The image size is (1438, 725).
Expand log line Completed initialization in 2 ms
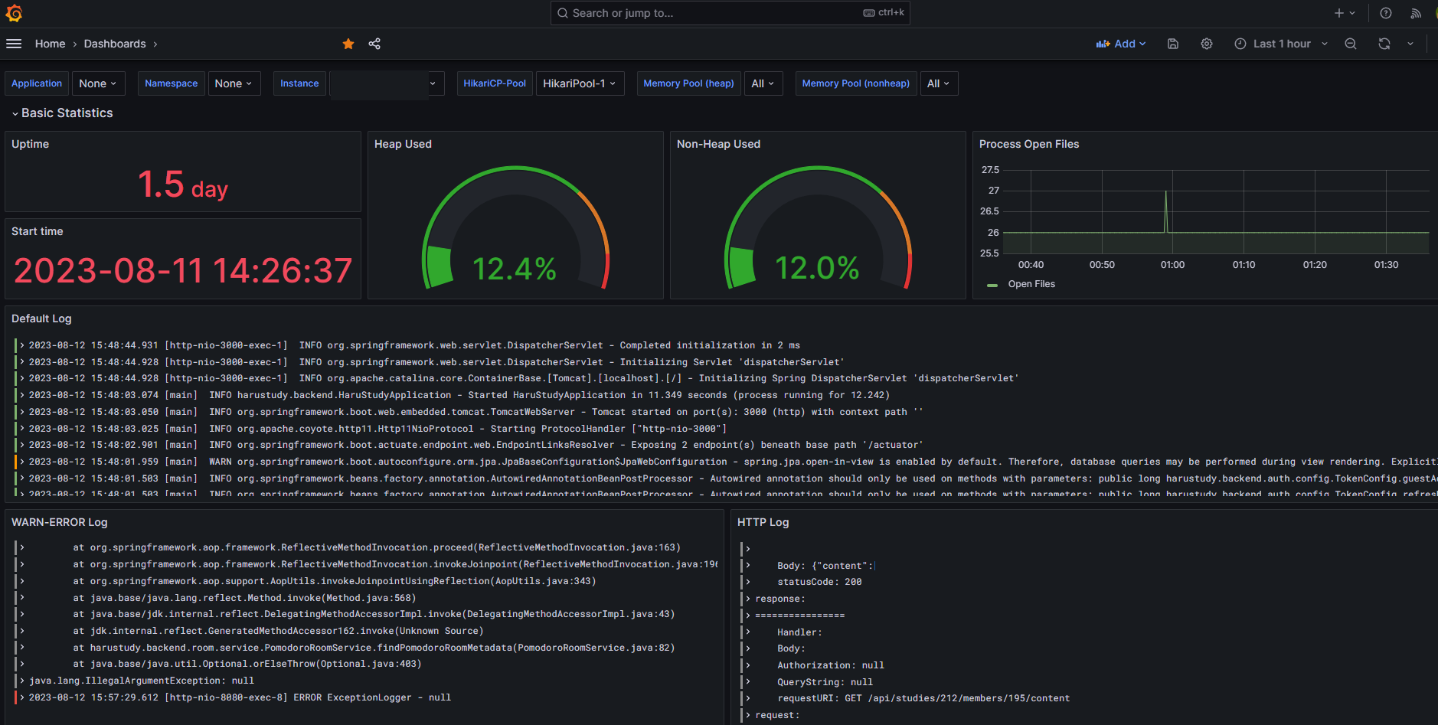[x=22, y=345]
